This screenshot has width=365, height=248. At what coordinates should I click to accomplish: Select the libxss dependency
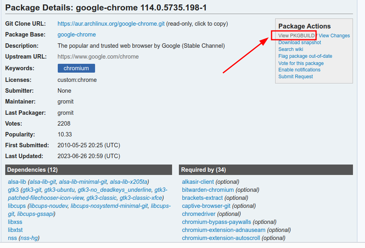pos(15,222)
